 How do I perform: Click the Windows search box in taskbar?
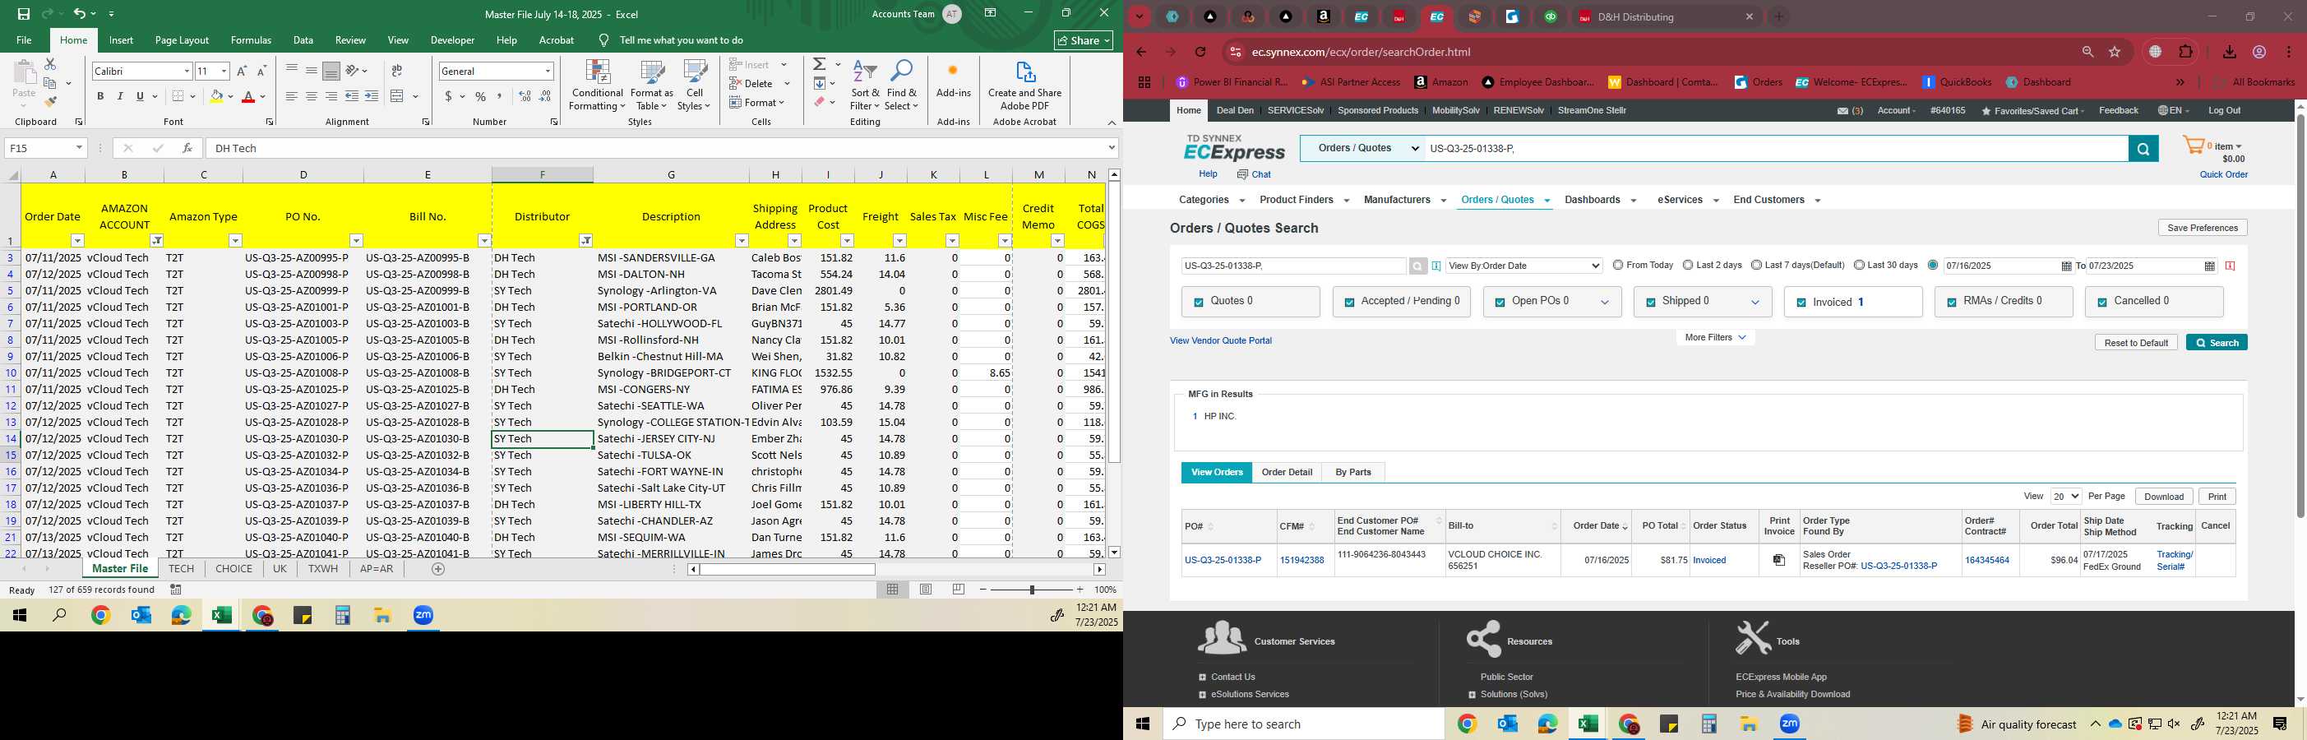pyautogui.click(x=1303, y=724)
